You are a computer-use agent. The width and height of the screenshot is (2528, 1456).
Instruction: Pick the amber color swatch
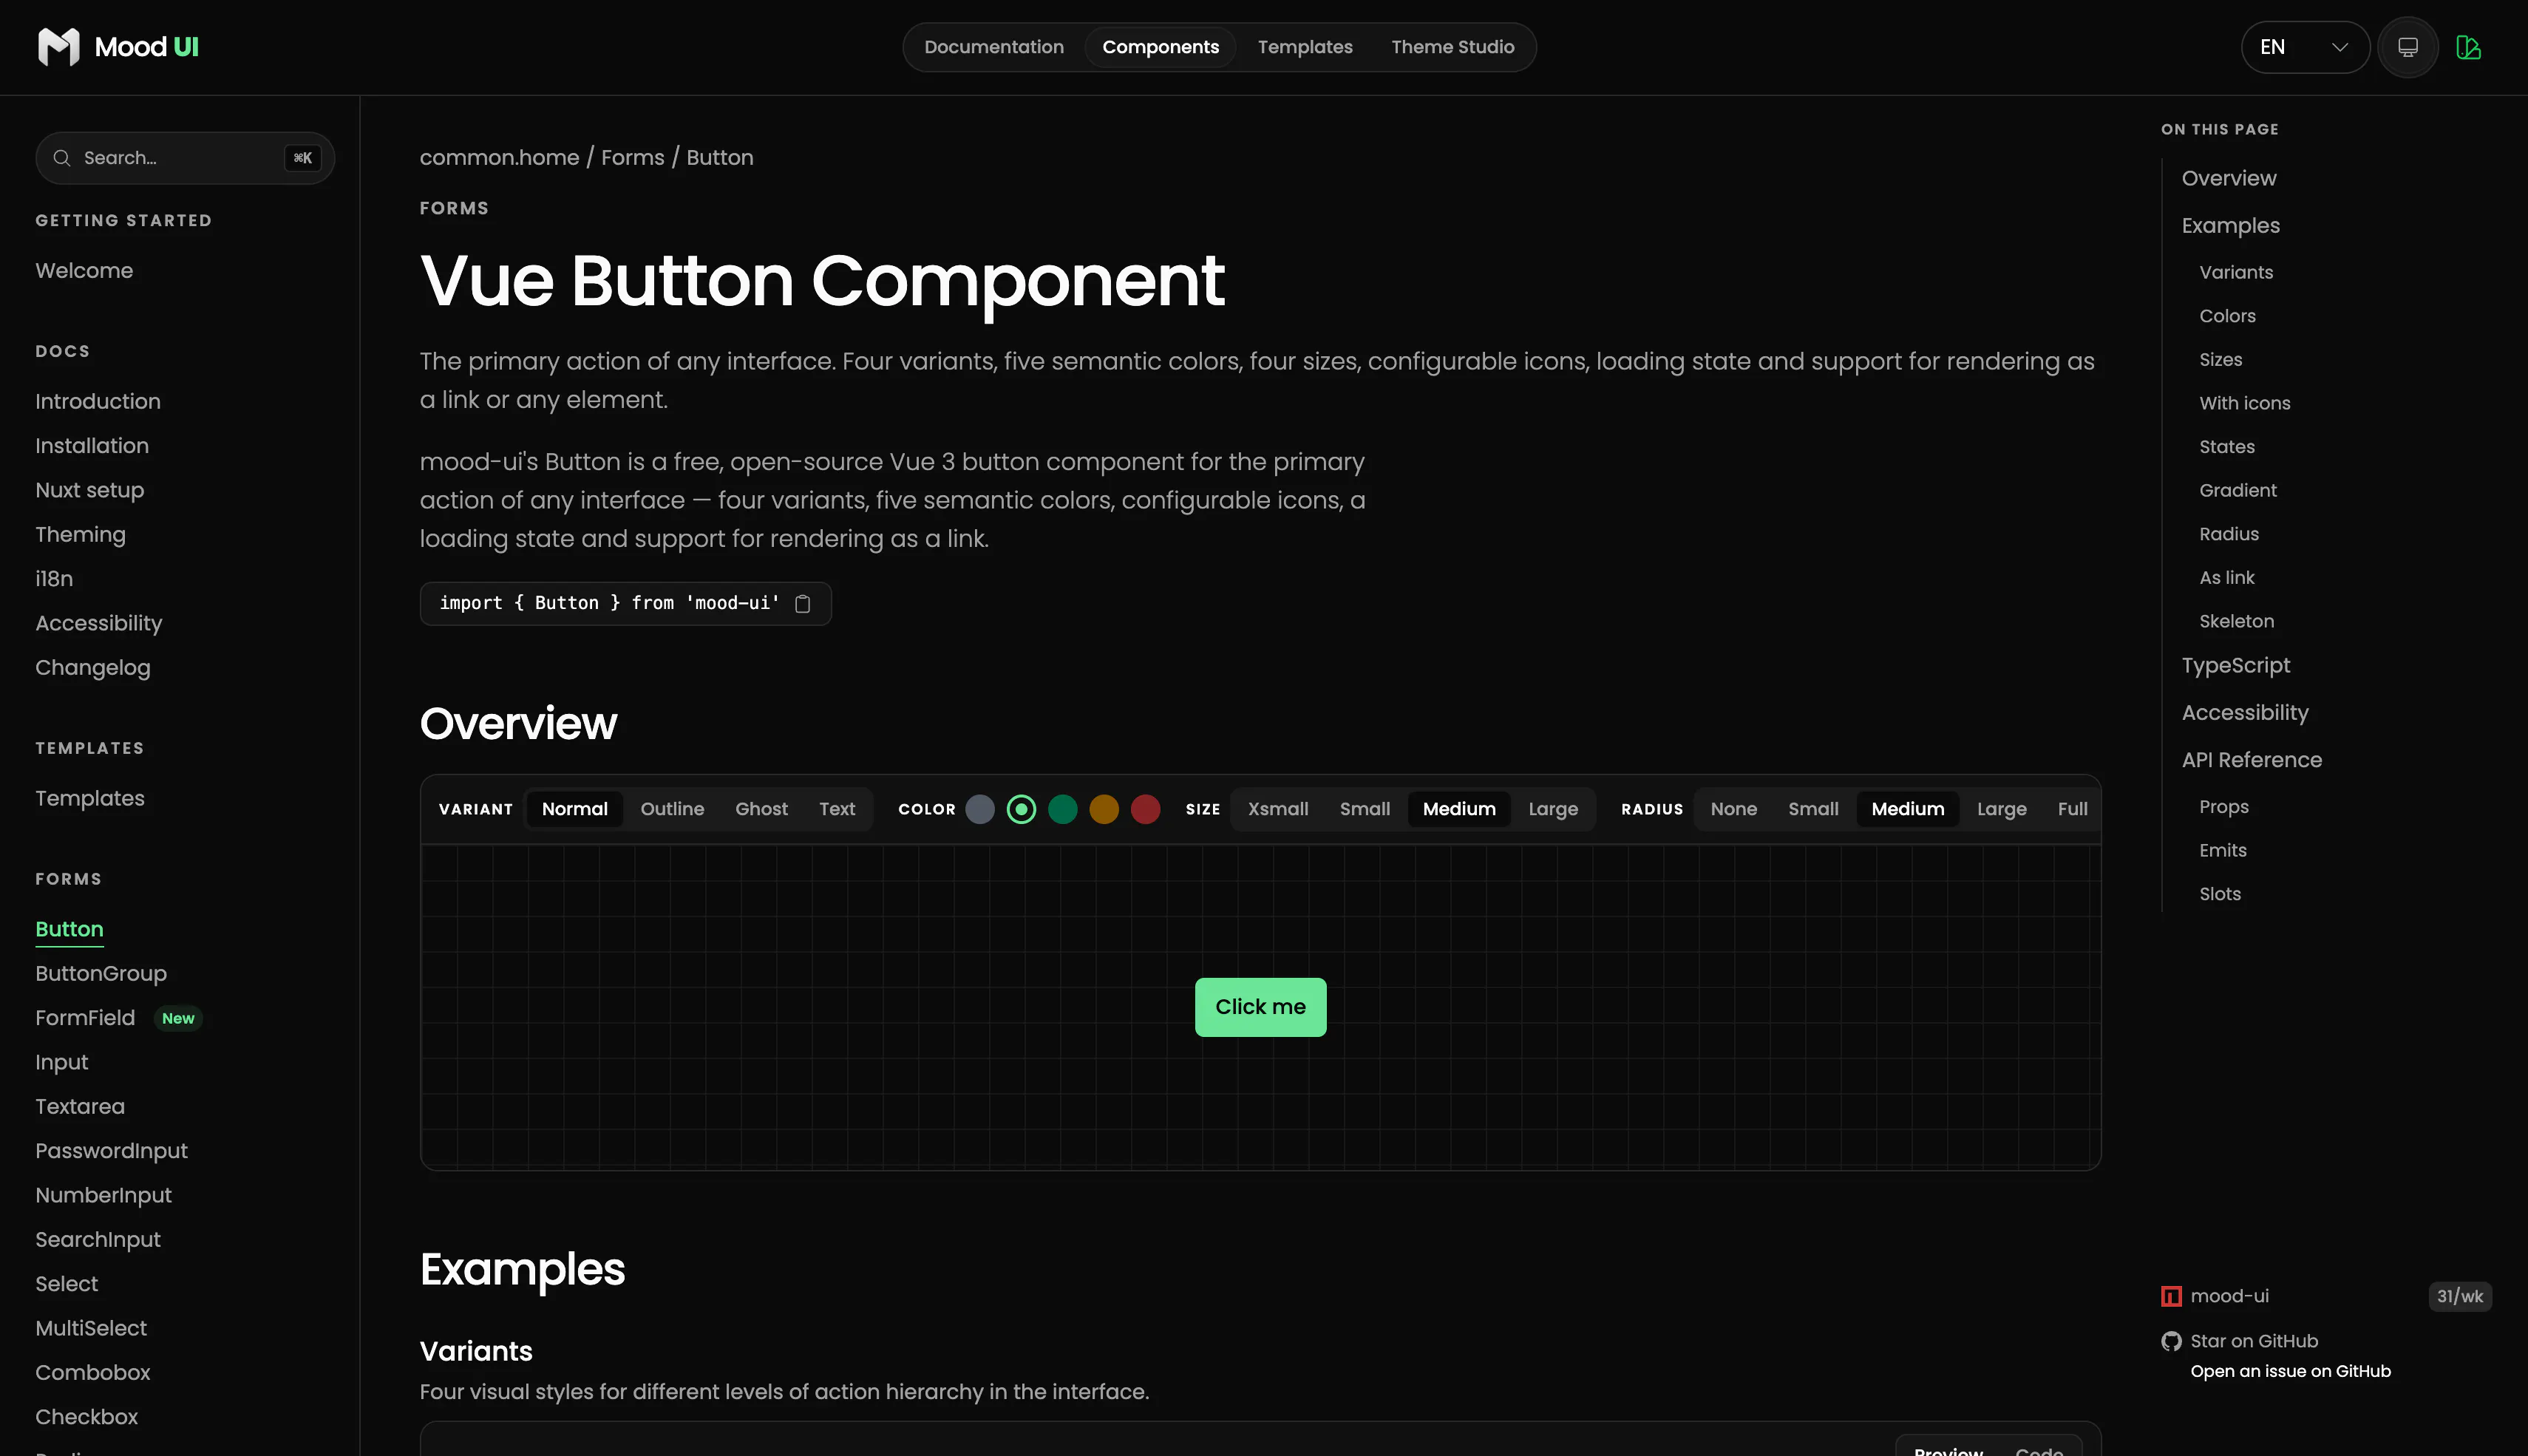point(1104,809)
